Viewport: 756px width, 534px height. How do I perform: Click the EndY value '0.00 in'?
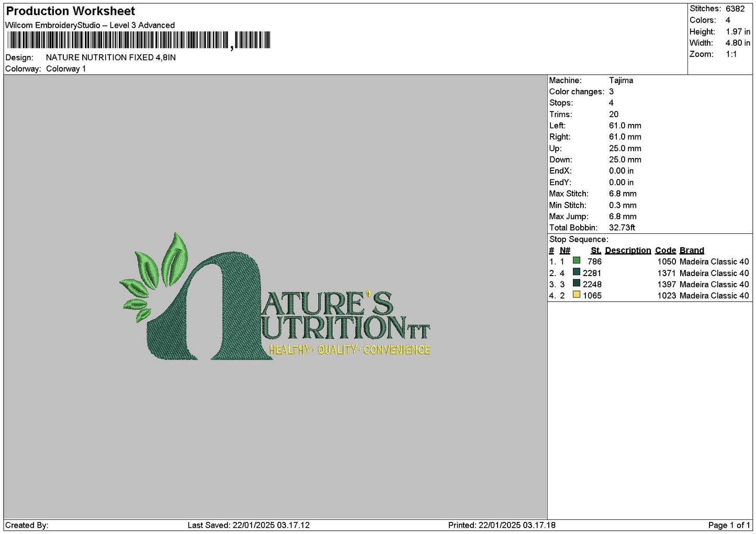pos(622,183)
